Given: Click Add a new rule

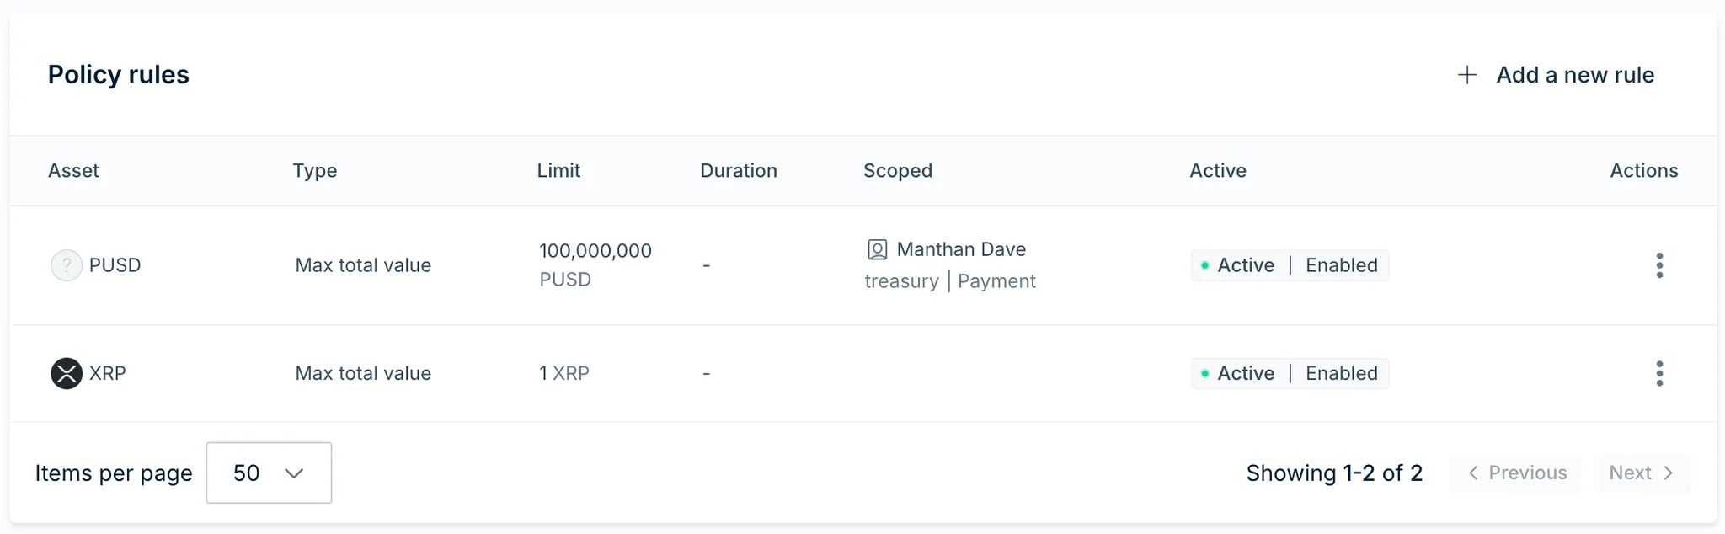Looking at the screenshot, I should [x=1574, y=75].
